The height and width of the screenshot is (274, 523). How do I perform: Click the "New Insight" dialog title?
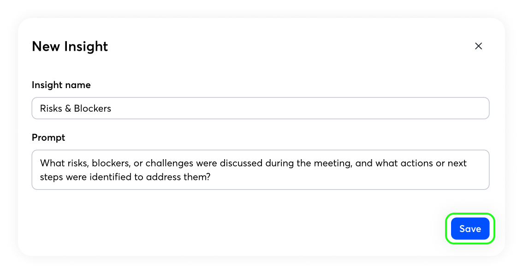(70, 47)
